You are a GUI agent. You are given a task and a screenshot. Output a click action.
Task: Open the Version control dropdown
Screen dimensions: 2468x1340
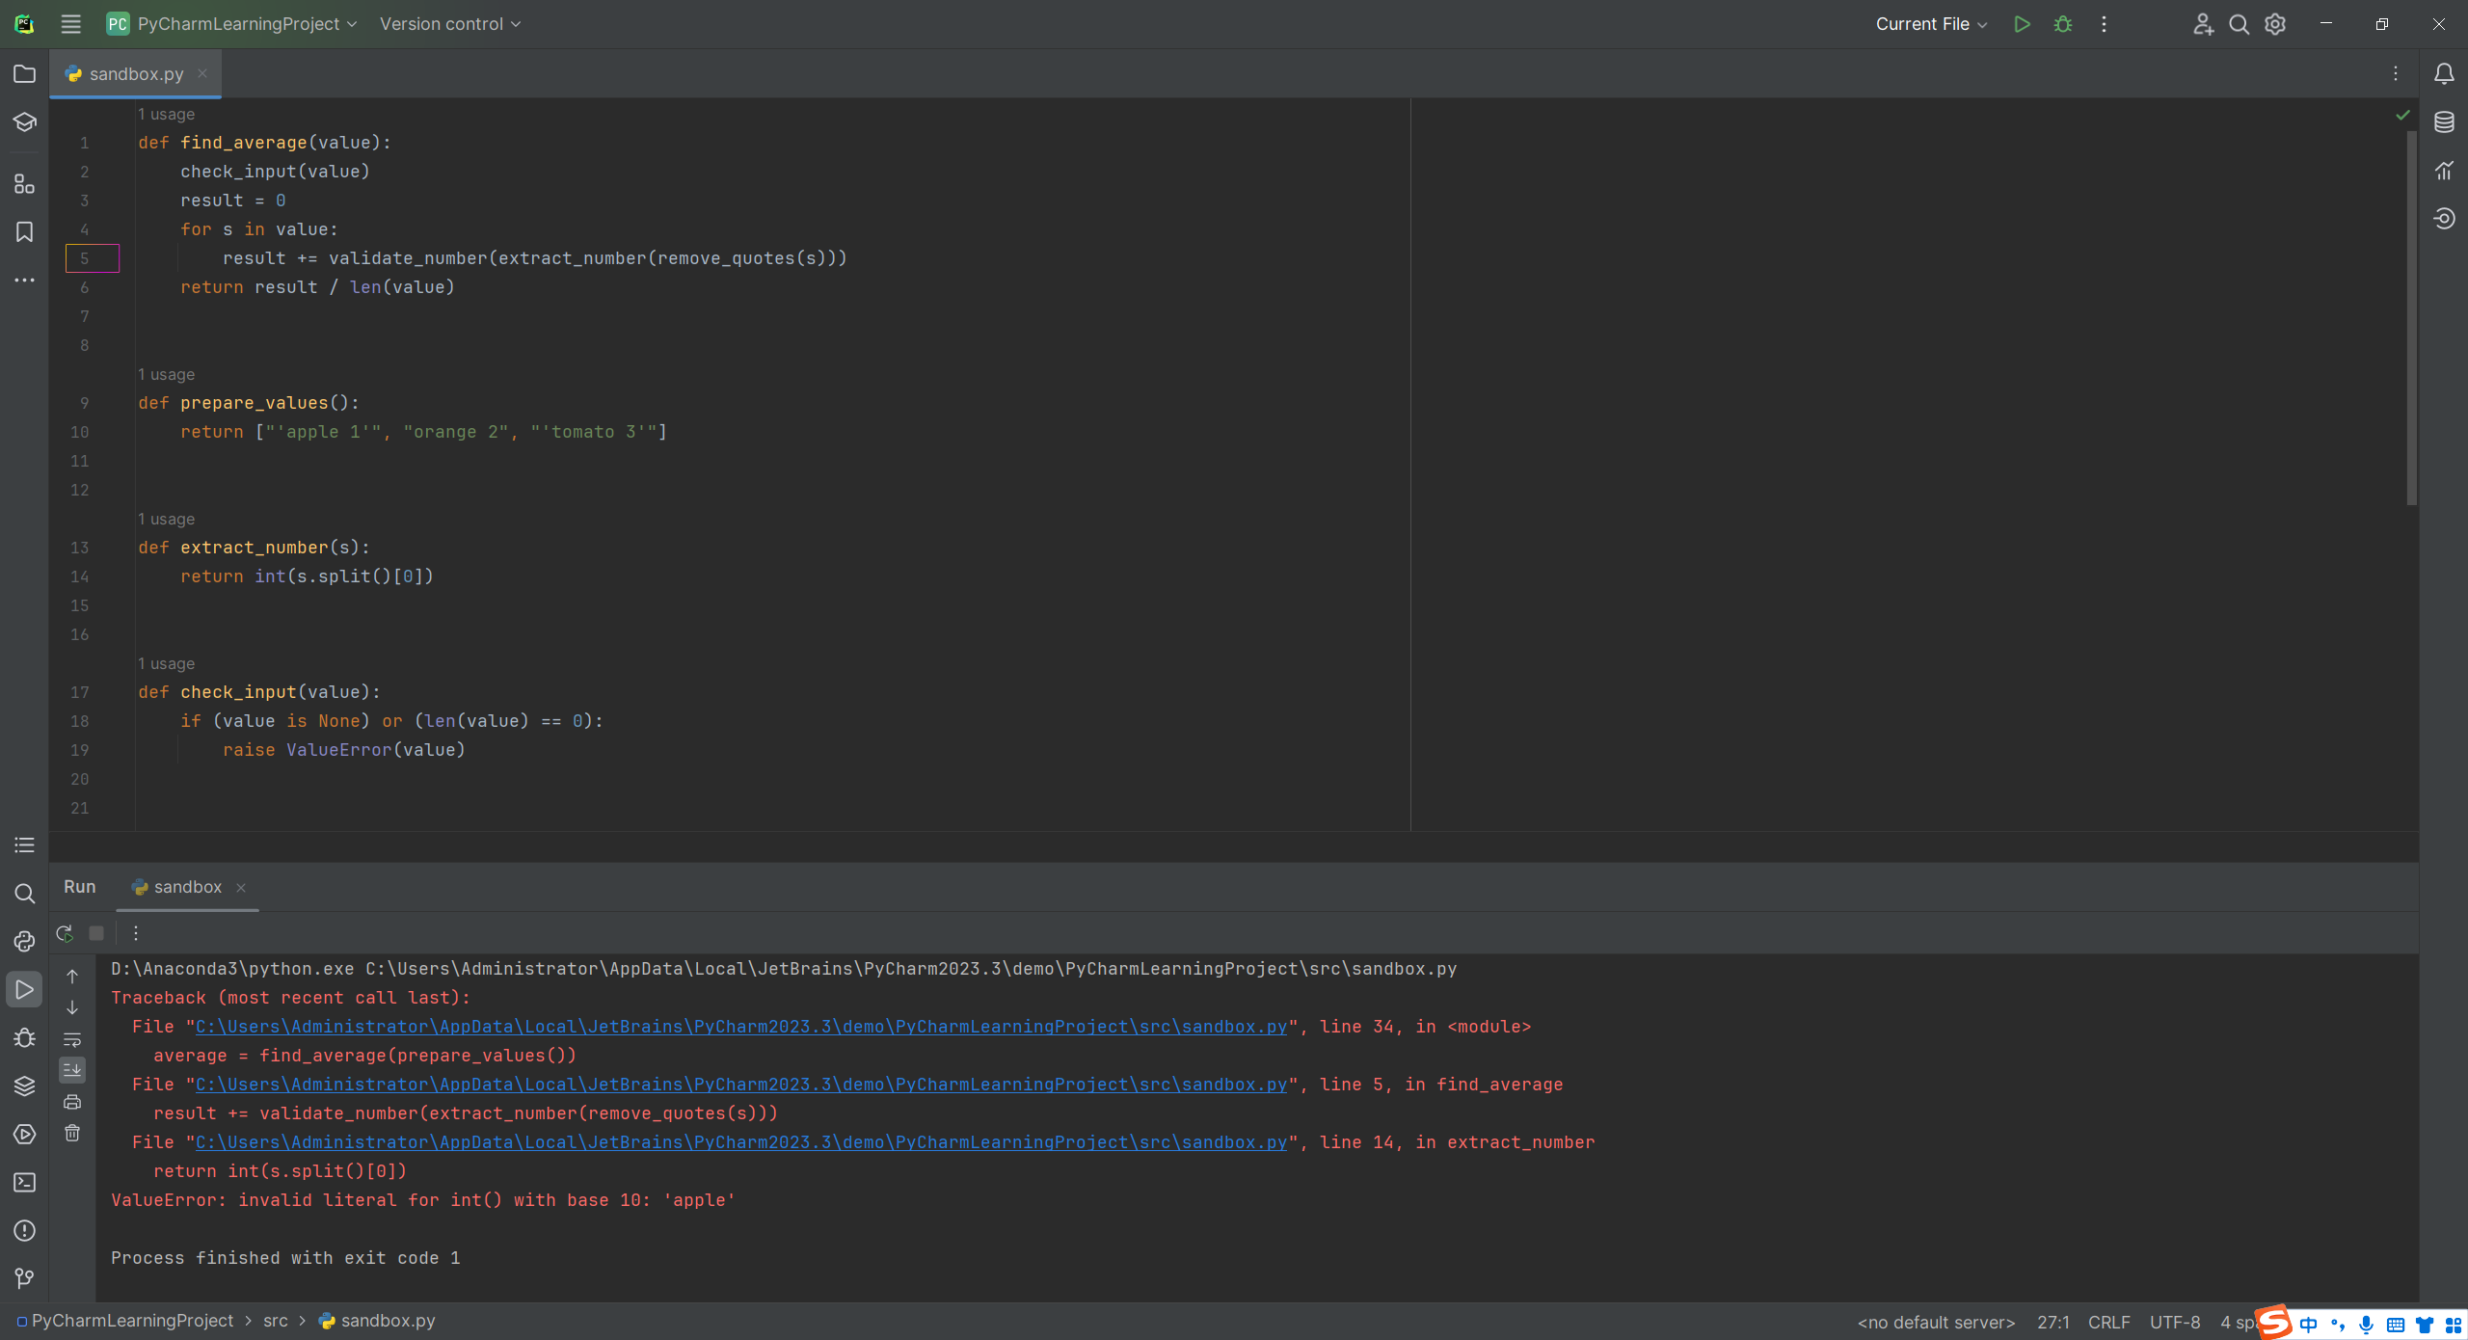pyautogui.click(x=449, y=24)
